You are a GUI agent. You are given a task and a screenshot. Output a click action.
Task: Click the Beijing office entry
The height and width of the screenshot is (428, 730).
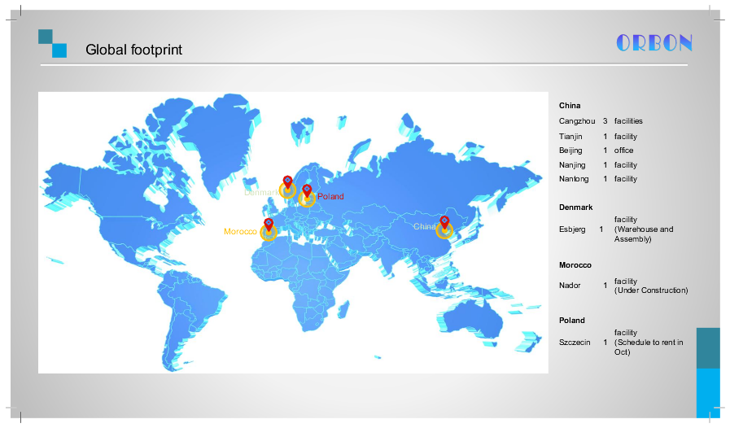tap(596, 151)
